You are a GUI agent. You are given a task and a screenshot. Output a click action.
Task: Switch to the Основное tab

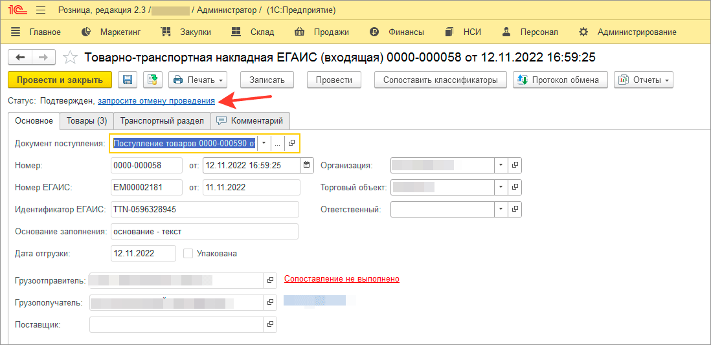34,120
